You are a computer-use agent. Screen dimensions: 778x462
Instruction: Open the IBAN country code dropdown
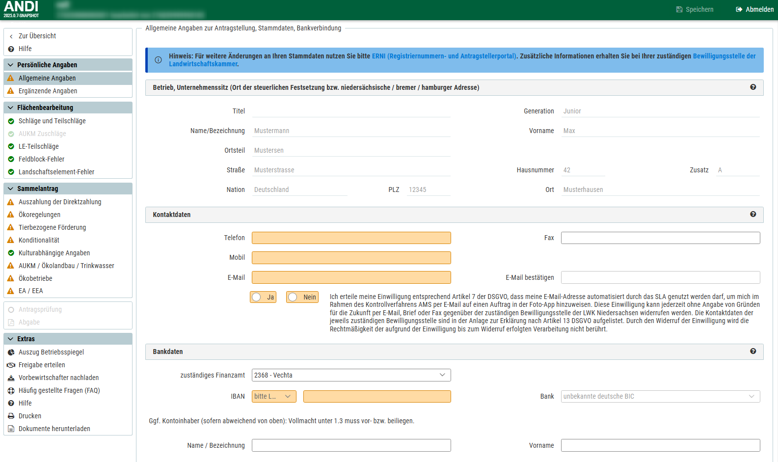click(x=274, y=396)
